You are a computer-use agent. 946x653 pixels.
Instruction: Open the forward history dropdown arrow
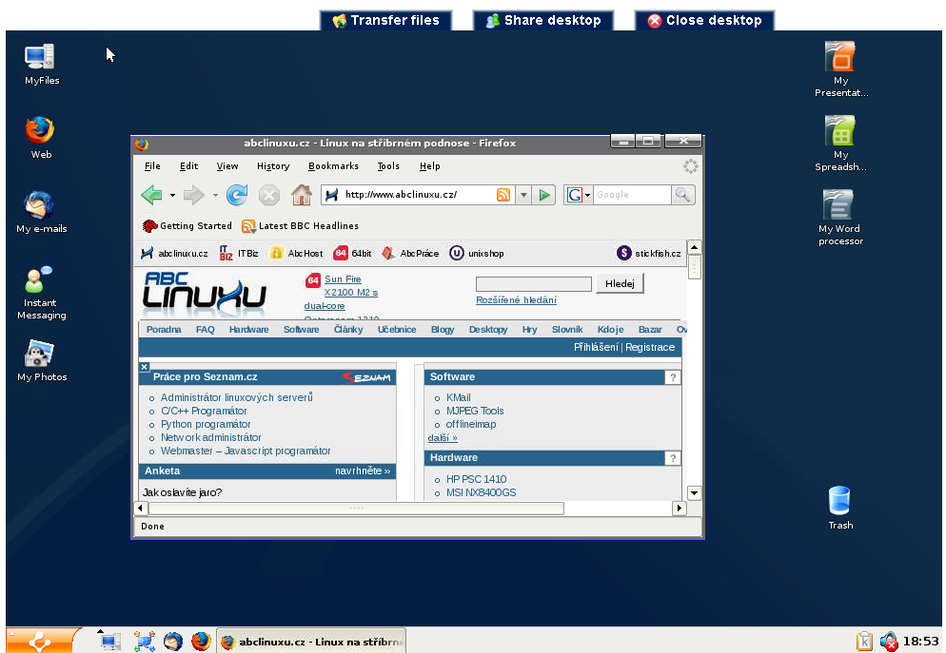tap(215, 195)
